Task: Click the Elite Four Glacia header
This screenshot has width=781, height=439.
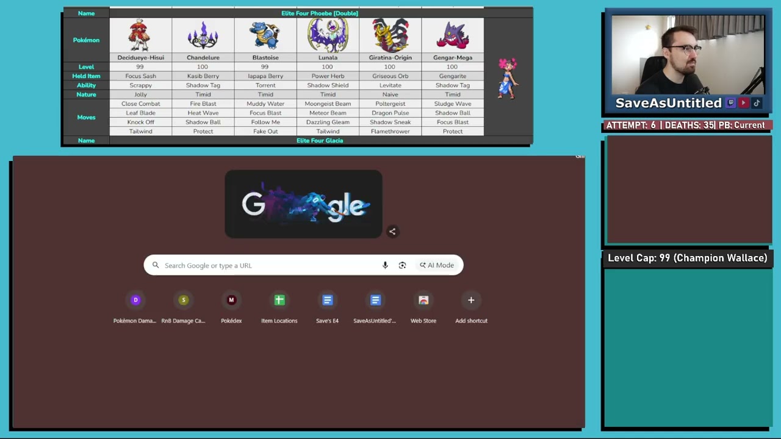Action: pos(320,141)
